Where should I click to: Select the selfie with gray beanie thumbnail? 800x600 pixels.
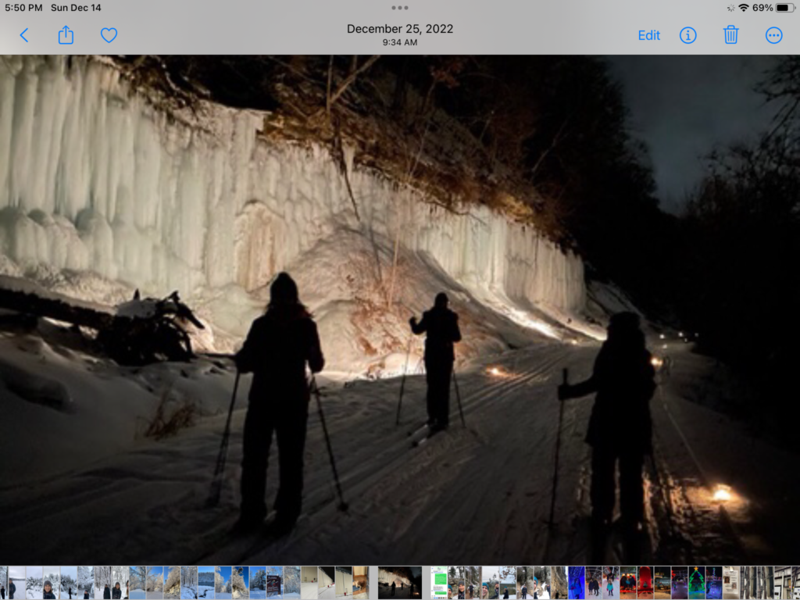point(50,583)
